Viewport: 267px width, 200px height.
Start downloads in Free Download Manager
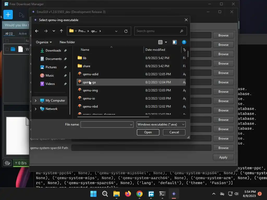[x=21, y=15]
